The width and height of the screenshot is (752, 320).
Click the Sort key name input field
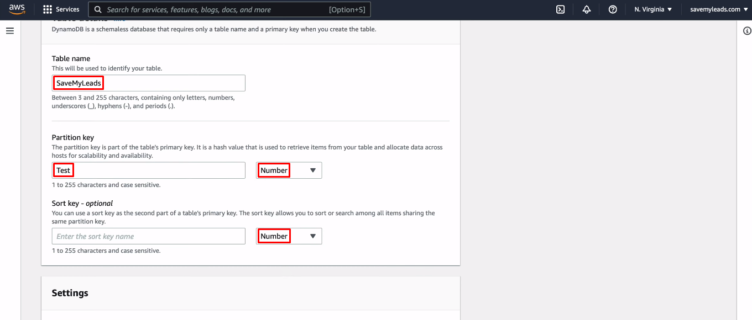(148, 236)
